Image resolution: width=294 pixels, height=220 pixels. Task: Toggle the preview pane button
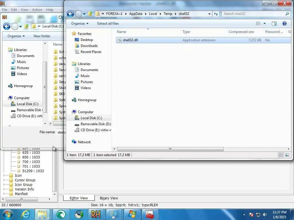tap(274, 23)
